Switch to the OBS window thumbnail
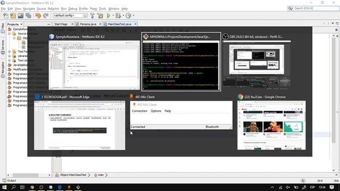 pyautogui.click(x=257, y=65)
